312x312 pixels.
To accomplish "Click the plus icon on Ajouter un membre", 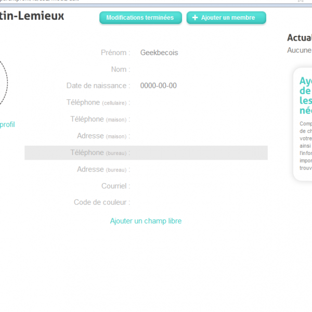I will tap(195, 18).
